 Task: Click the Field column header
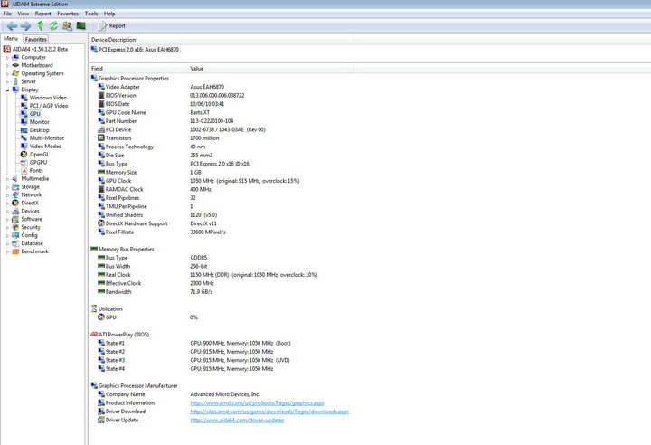(x=138, y=69)
